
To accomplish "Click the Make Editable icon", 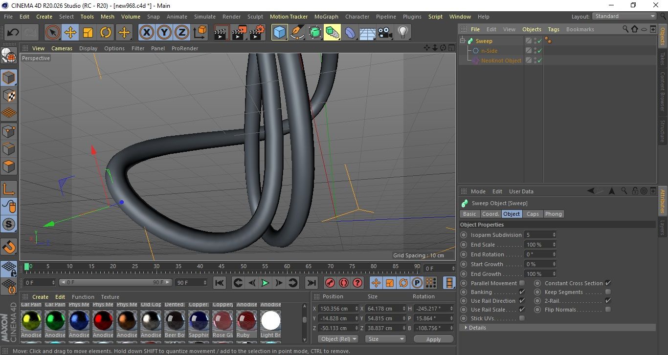I will click(x=9, y=56).
